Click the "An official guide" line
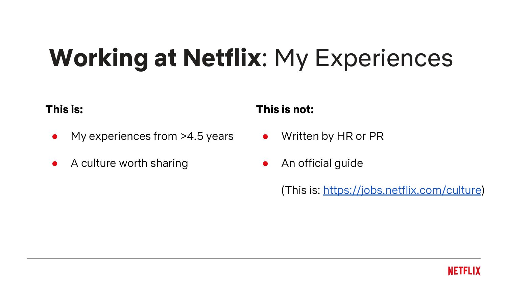The width and height of the screenshot is (507, 285). [x=322, y=163]
